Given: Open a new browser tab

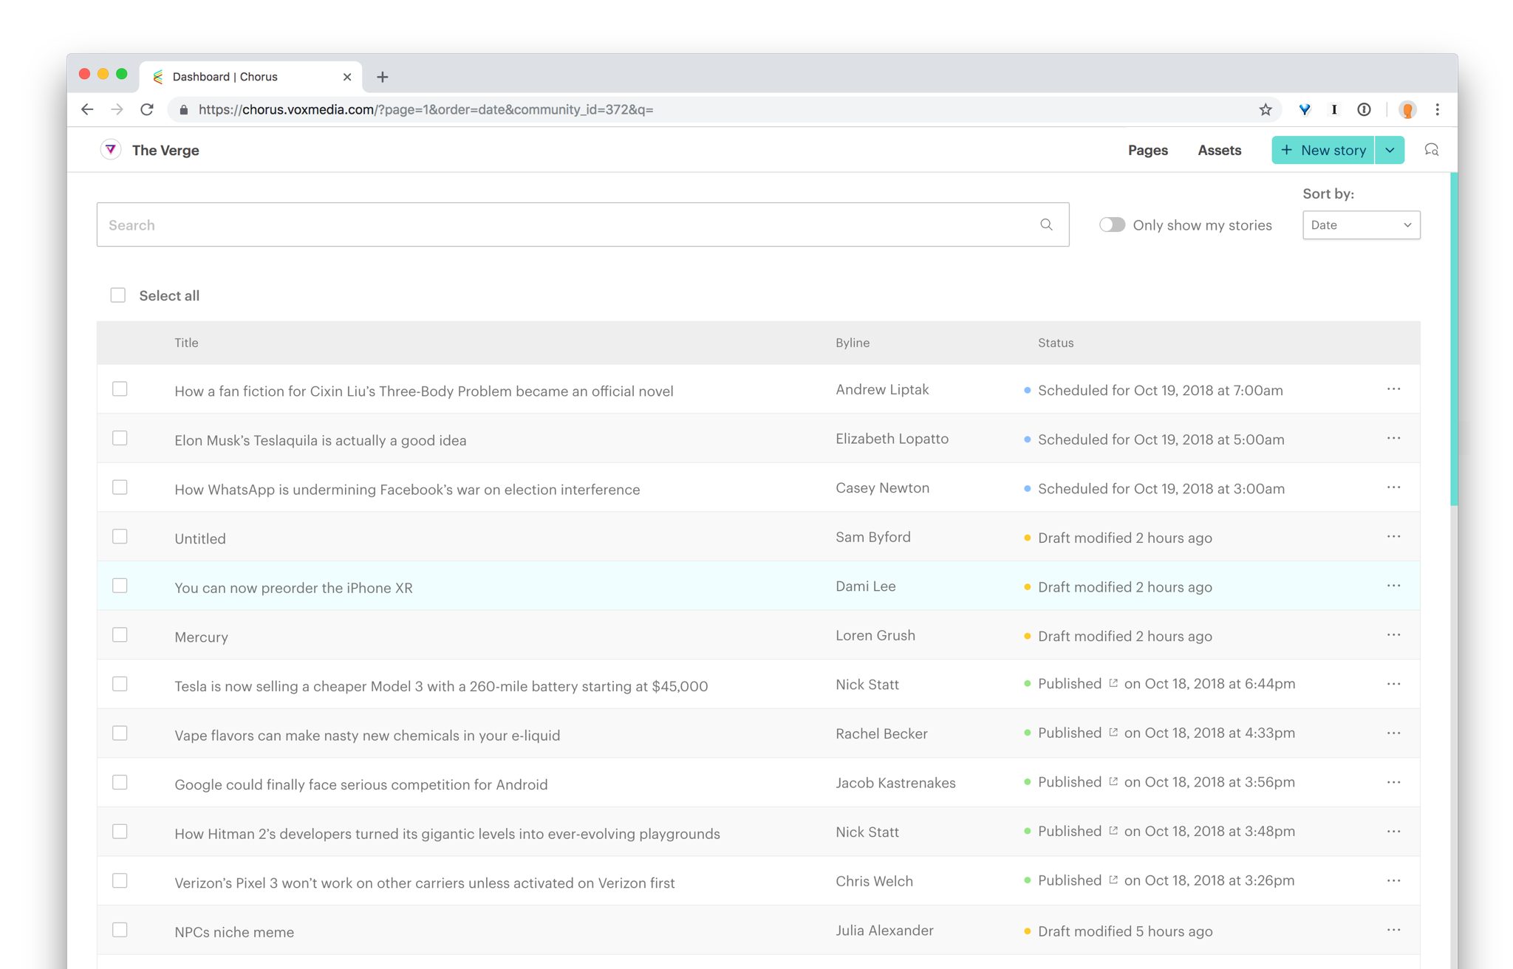Looking at the screenshot, I should coord(382,77).
